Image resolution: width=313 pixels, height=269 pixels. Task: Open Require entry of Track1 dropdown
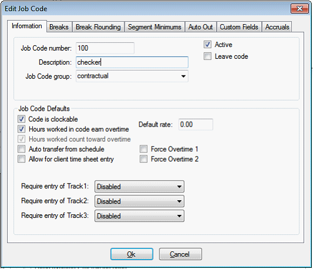[x=139, y=187]
